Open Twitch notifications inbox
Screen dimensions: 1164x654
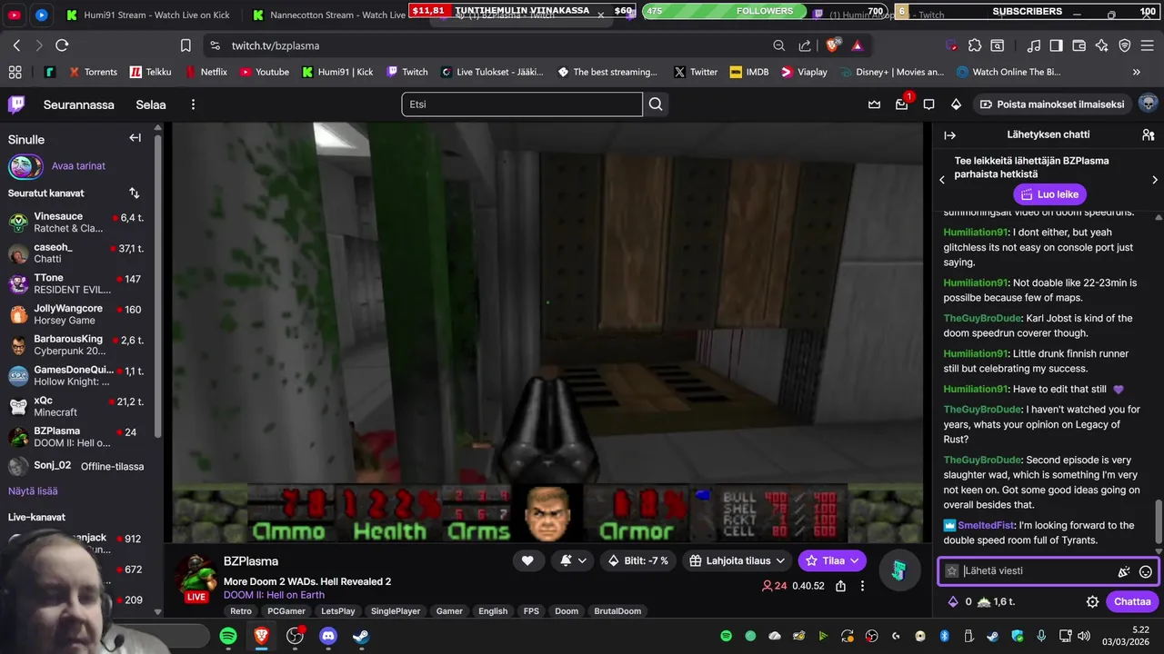pyautogui.click(x=902, y=104)
